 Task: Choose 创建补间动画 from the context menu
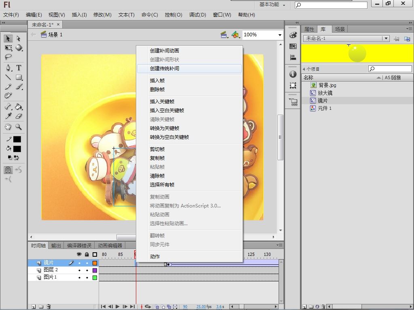(x=189, y=50)
